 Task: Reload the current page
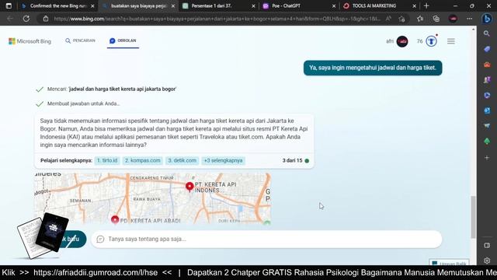click(x=26, y=19)
